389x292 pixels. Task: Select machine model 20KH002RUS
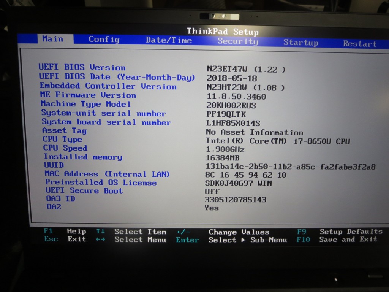click(x=231, y=106)
